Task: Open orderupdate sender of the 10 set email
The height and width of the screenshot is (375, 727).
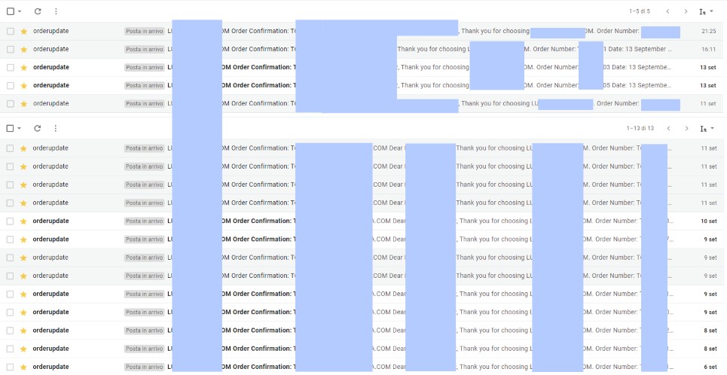Action: click(51, 221)
